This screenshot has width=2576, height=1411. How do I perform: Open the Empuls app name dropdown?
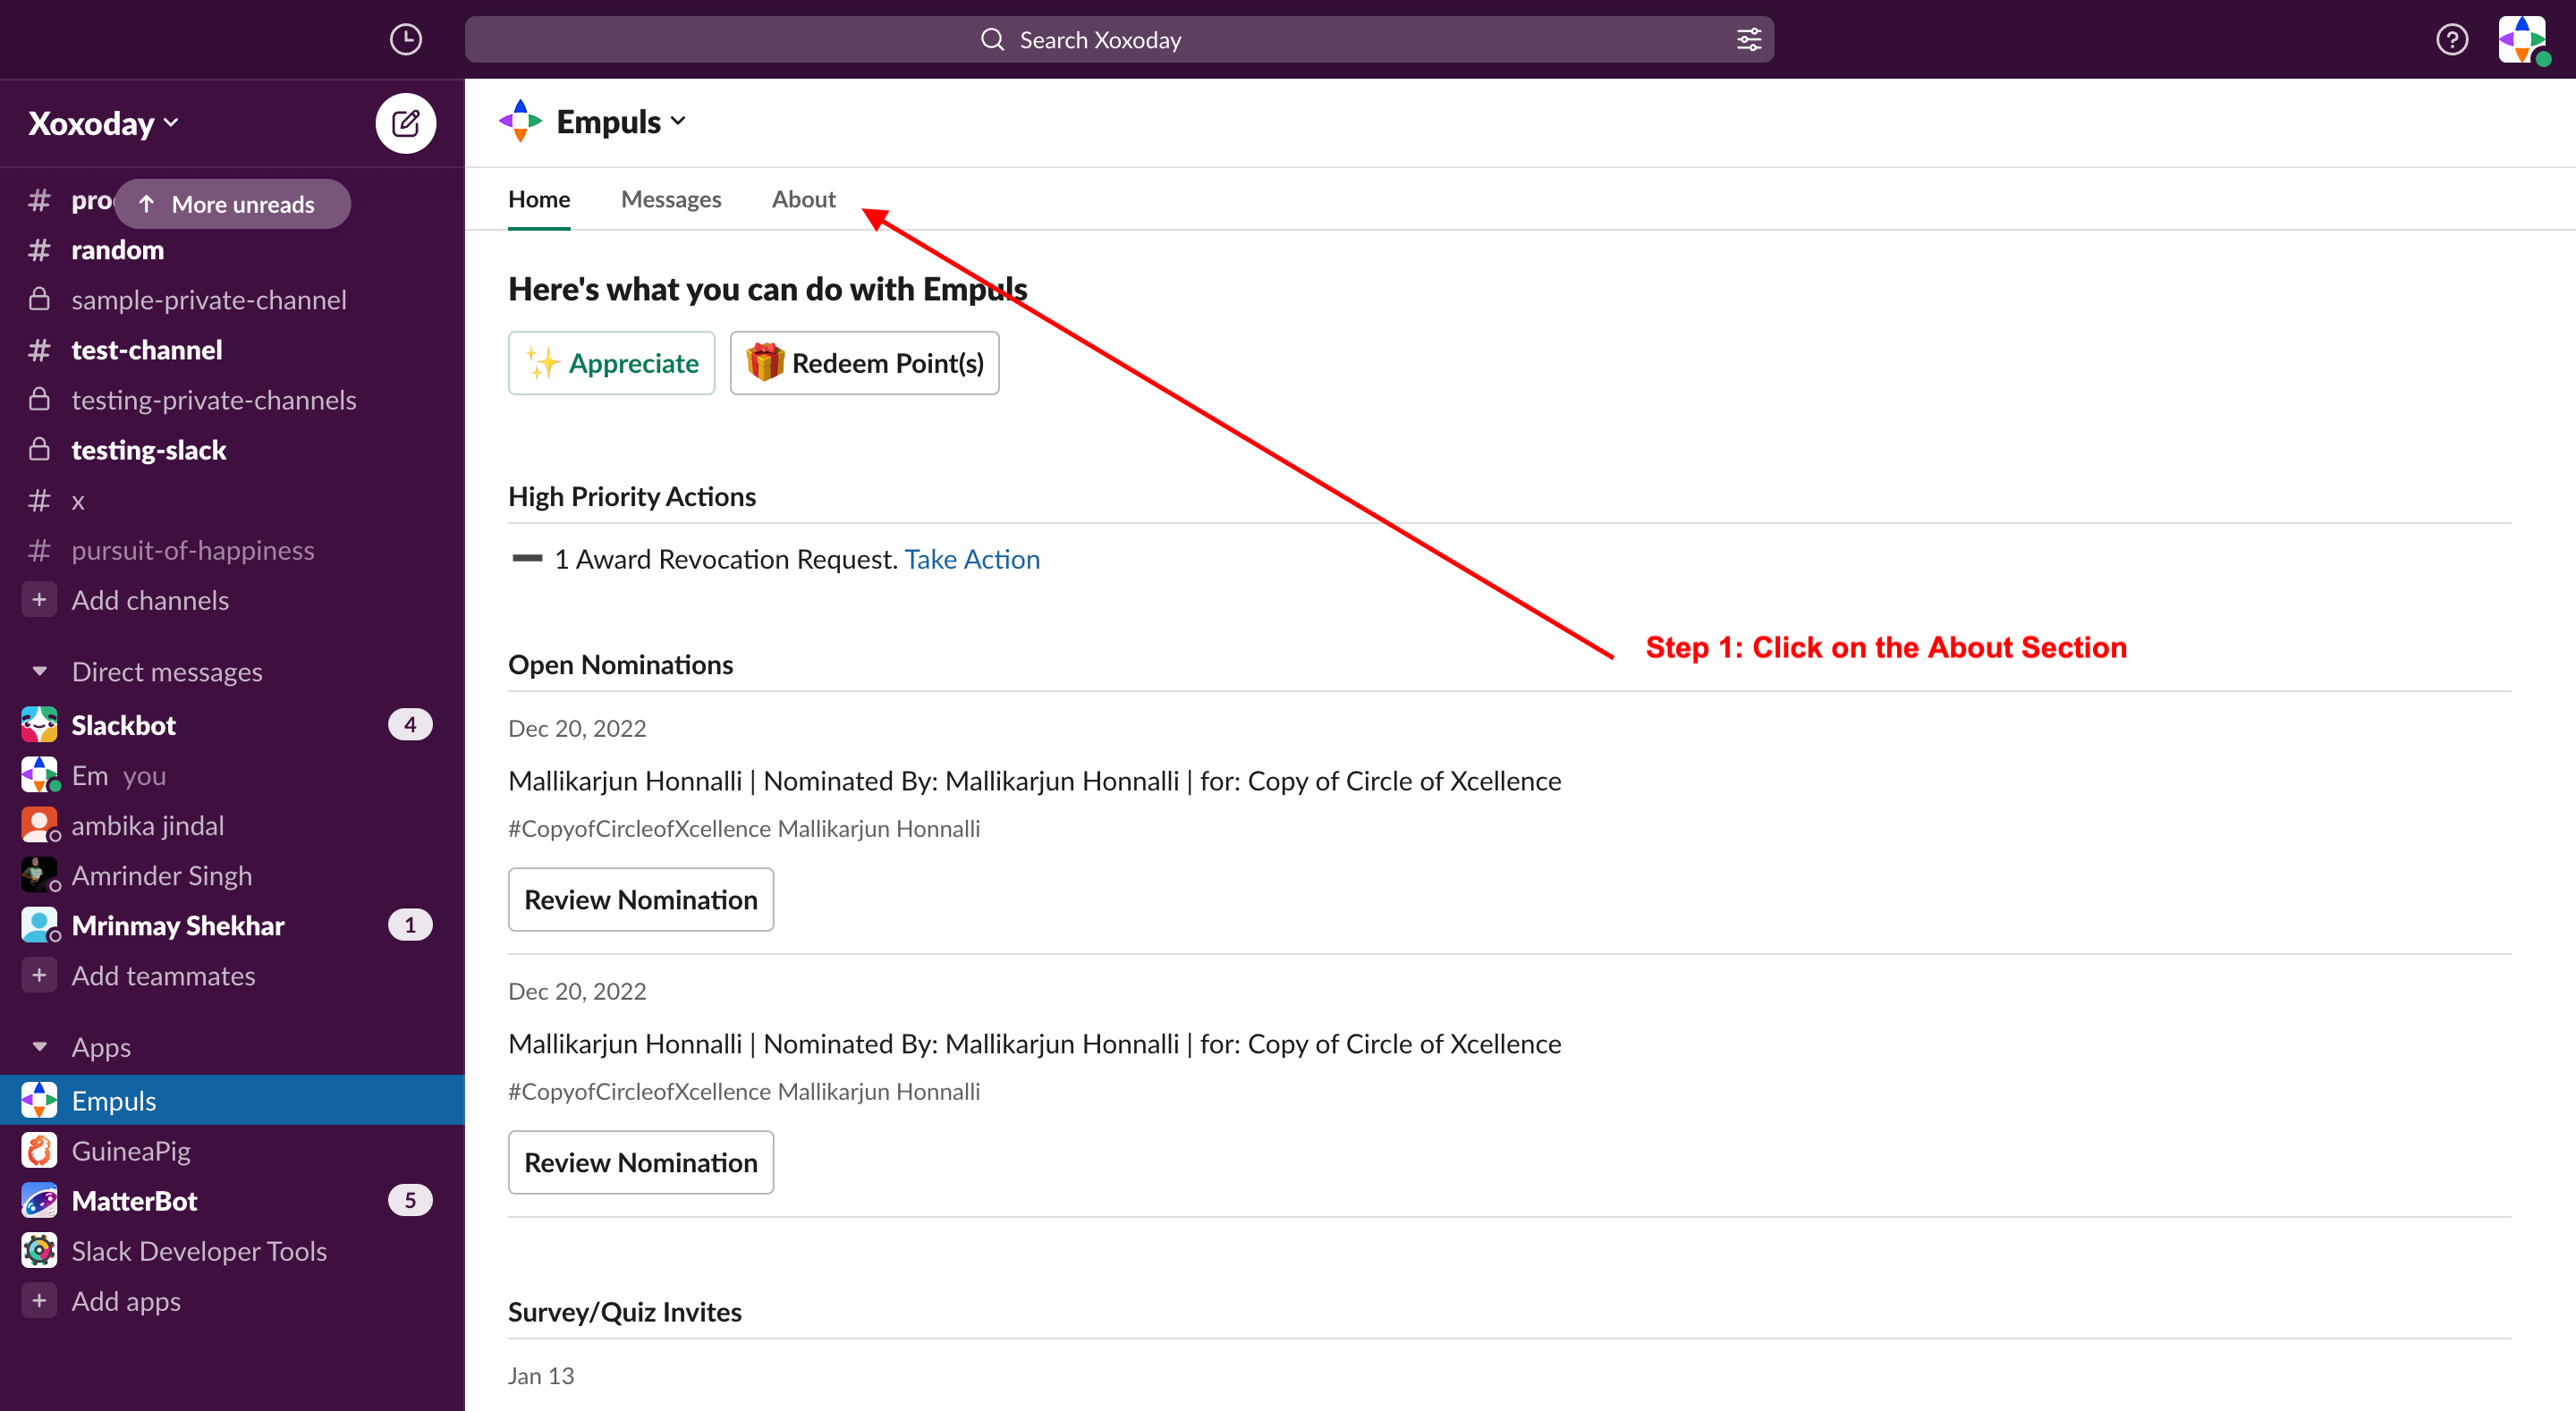621,122
